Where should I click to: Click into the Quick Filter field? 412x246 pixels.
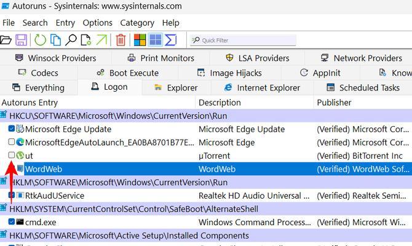[x=243, y=40]
